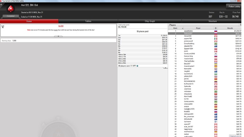
Task: Click the 1st place $1,250.97 payout row
Action: click(x=143, y=35)
